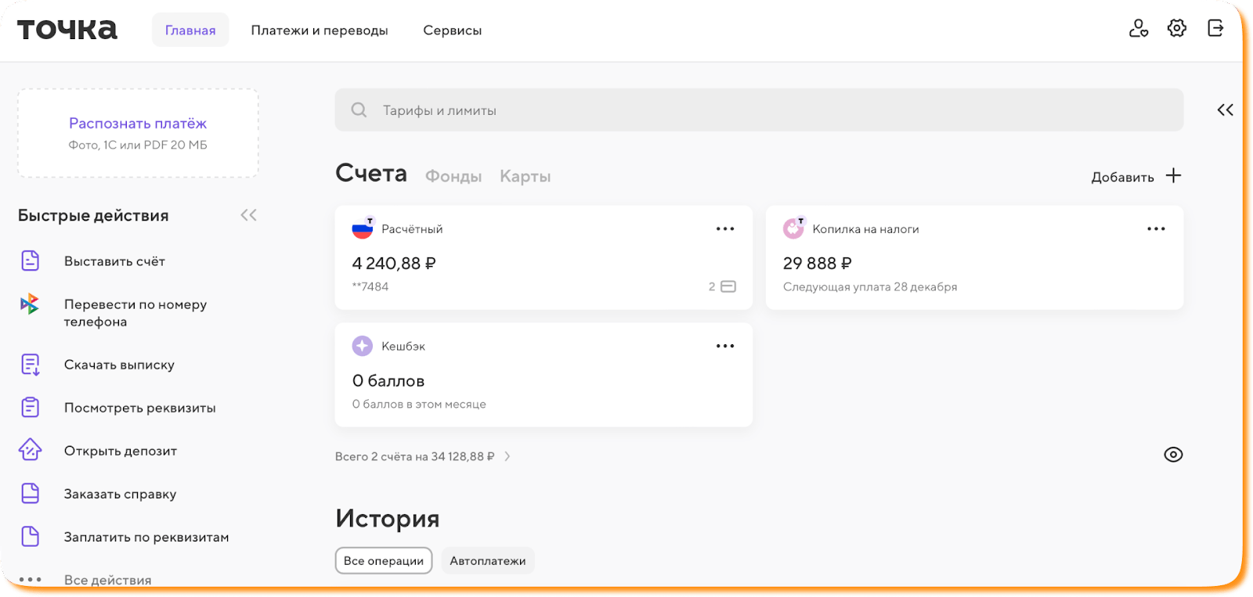Screen dimensions: 1253x597
Task: Open settings via the gear icon
Action: (x=1176, y=29)
